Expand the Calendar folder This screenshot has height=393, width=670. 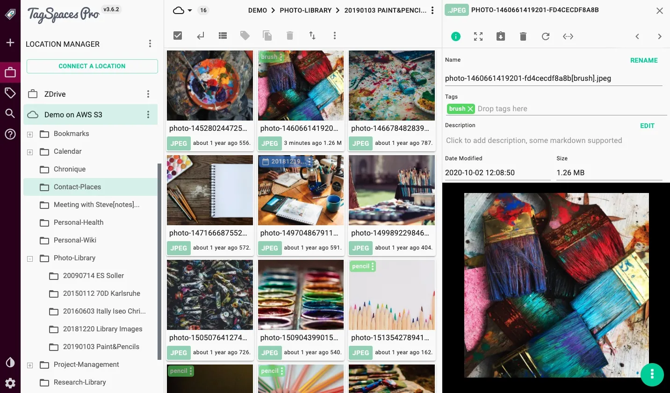pos(30,152)
